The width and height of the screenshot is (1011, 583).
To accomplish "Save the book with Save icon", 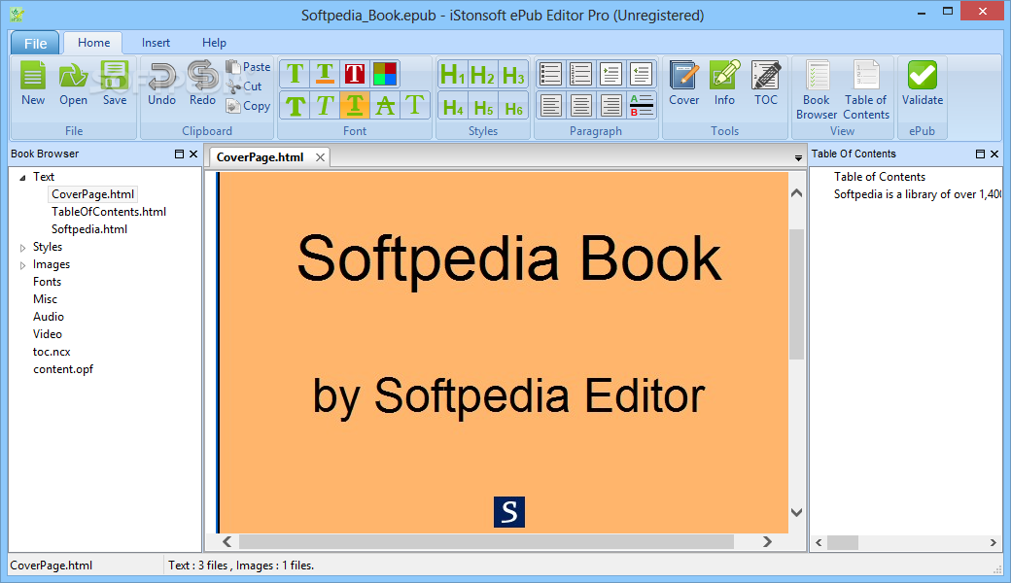I will [x=115, y=84].
